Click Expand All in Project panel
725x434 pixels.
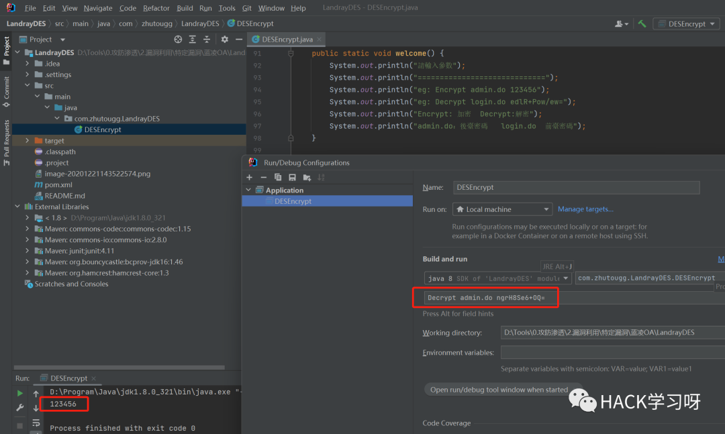point(193,40)
